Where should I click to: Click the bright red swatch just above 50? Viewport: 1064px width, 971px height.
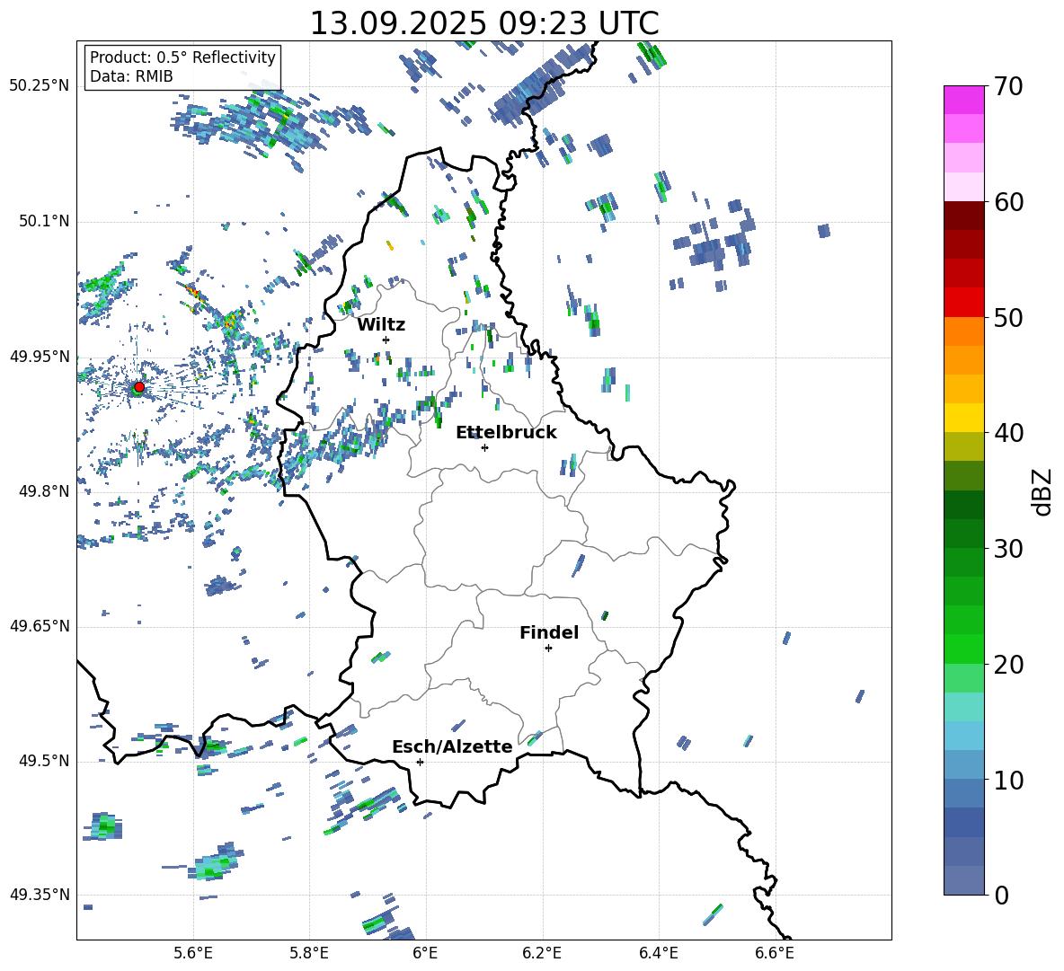coord(963,303)
